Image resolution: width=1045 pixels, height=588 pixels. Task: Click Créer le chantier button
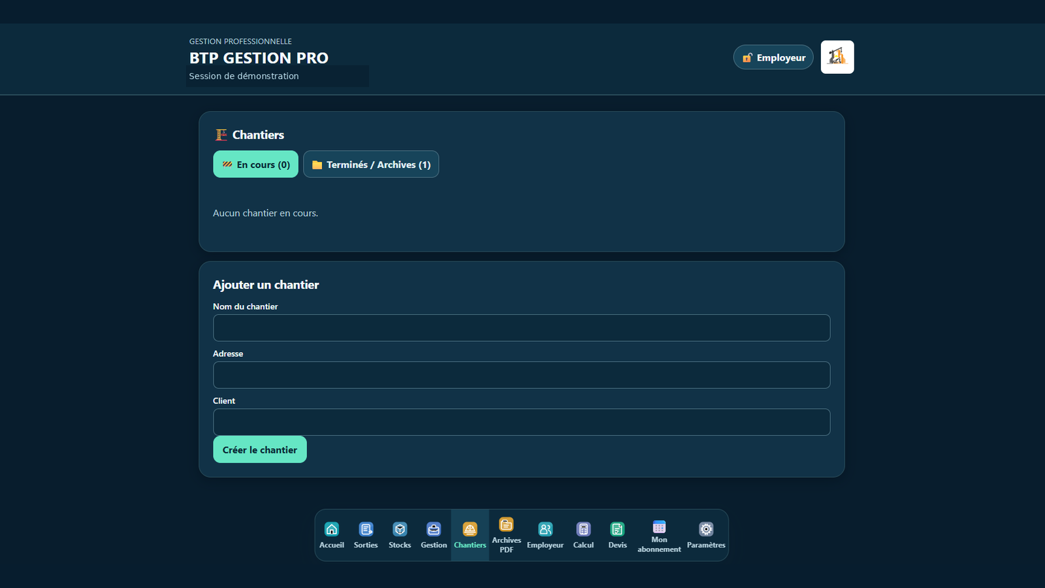(260, 449)
